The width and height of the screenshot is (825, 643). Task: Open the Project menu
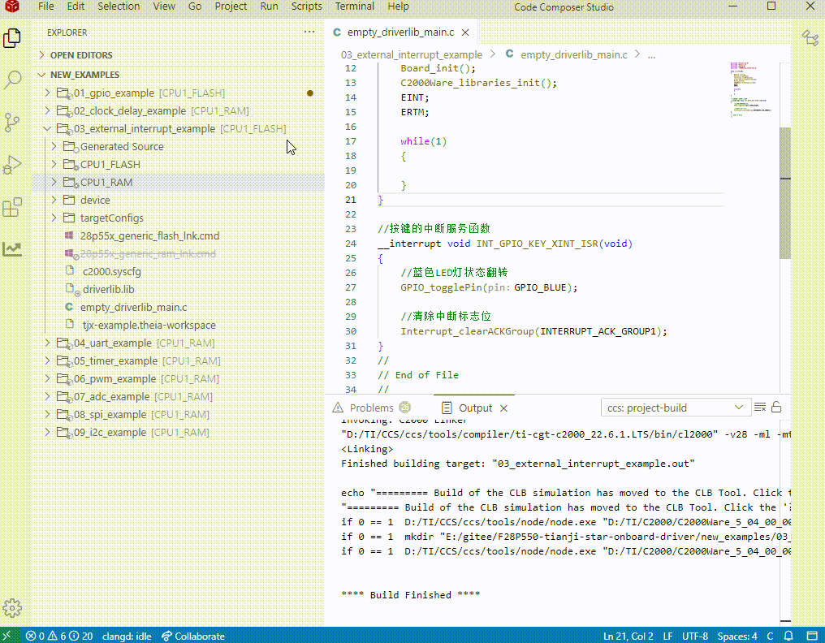(231, 6)
